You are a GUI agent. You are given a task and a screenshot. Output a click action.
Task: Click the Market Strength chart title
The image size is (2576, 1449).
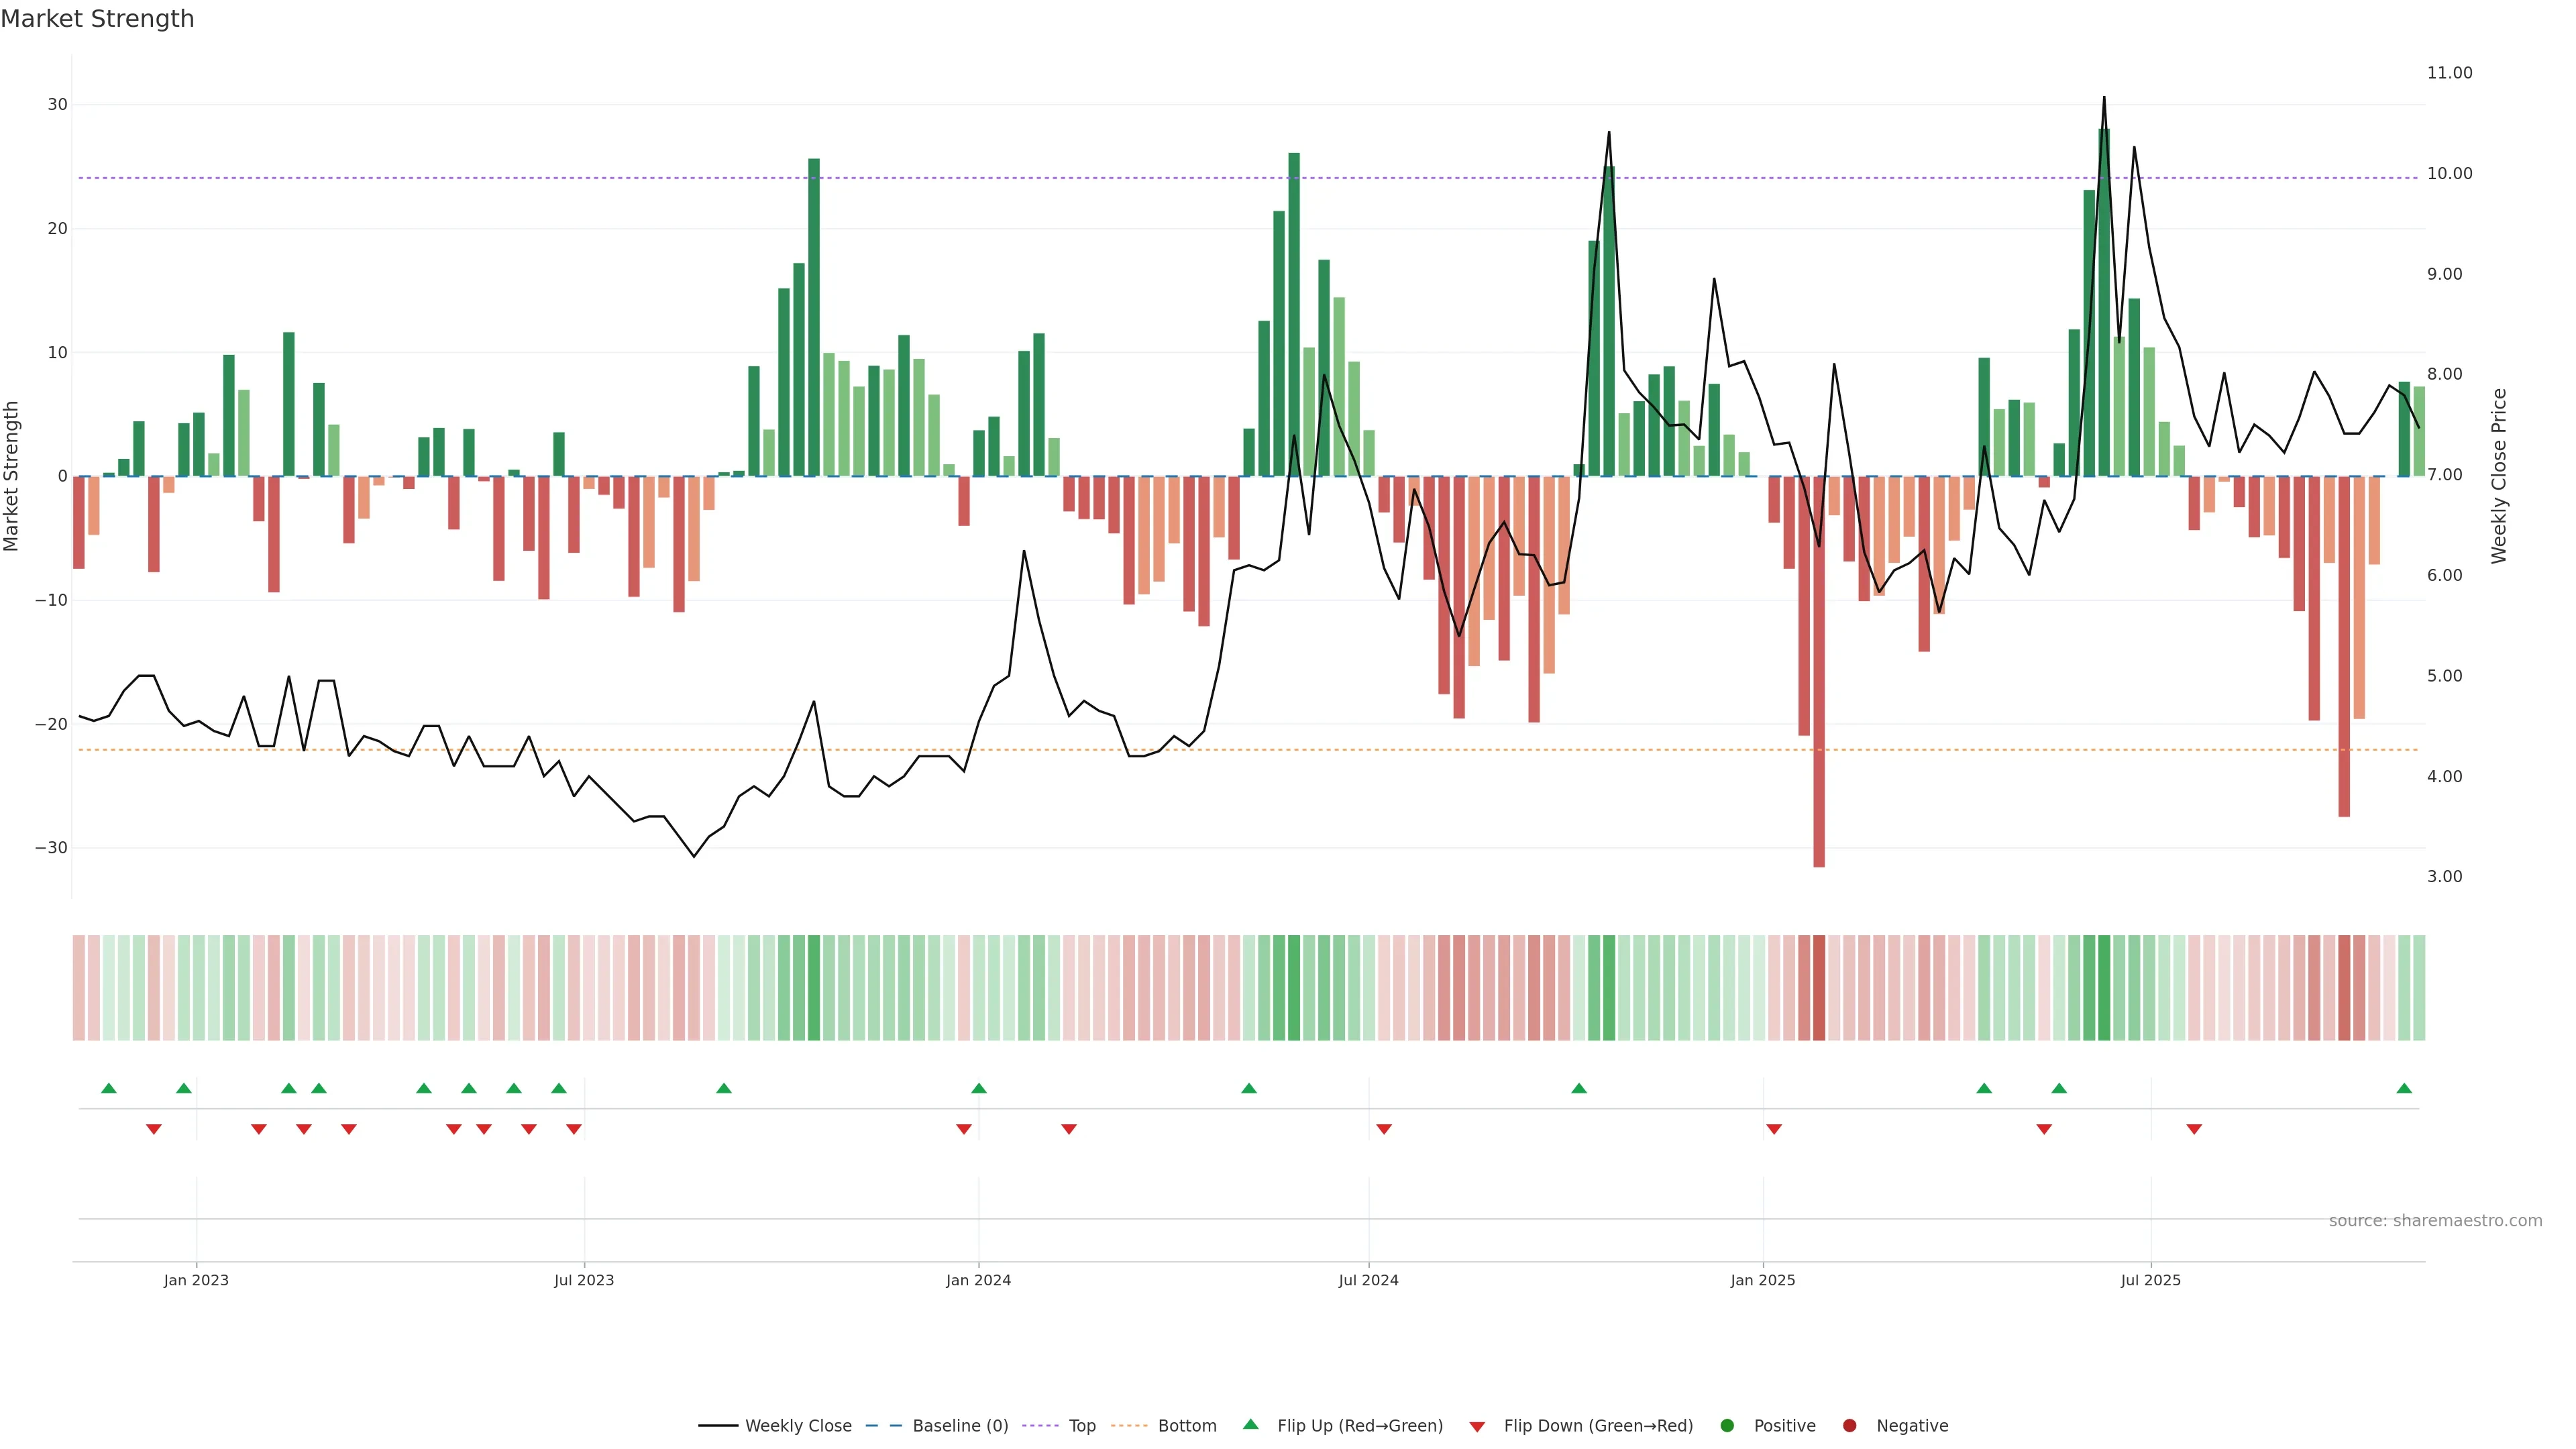click(x=97, y=19)
